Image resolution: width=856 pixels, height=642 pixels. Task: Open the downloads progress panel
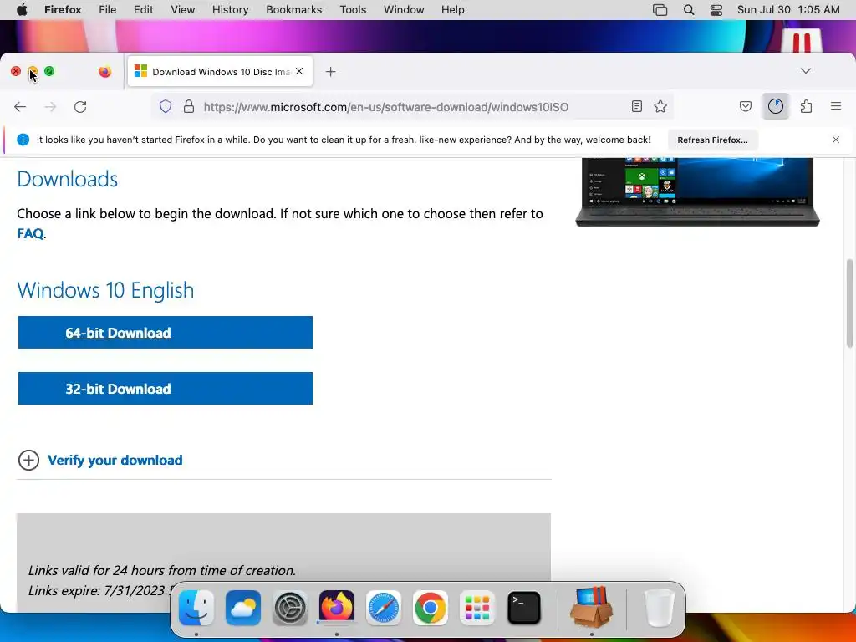pos(776,106)
